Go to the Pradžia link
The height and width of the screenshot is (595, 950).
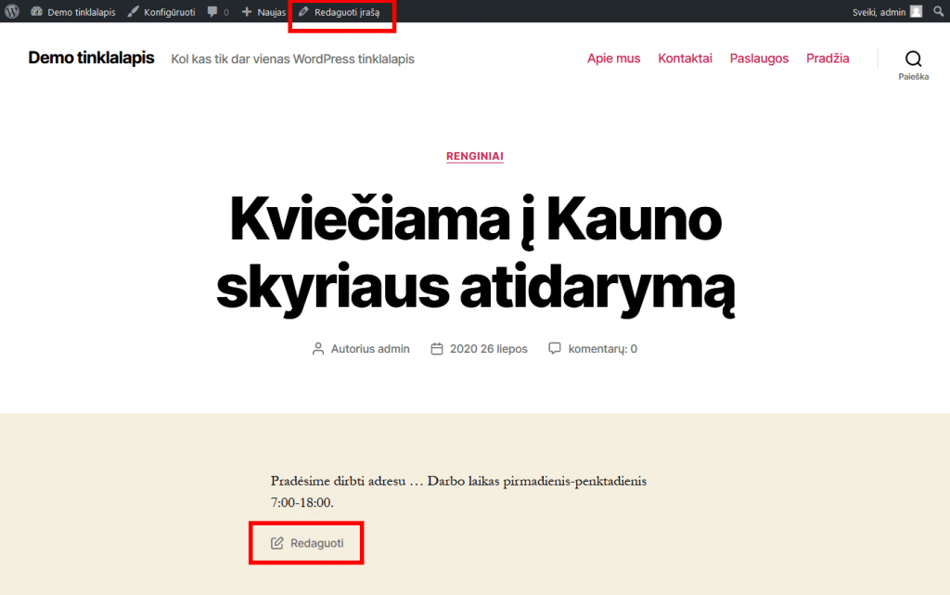pyautogui.click(x=828, y=58)
